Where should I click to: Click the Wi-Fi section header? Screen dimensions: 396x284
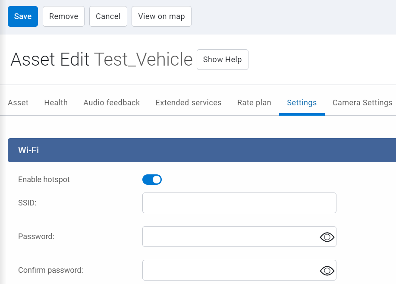point(202,150)
